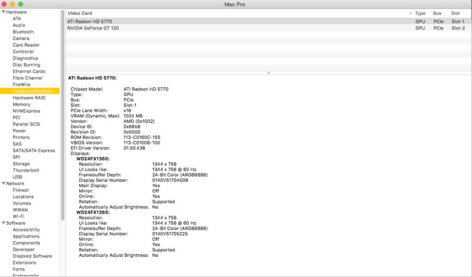
Task: Click the Vendor value AMD (0x1002)
Action: point(139,121)
